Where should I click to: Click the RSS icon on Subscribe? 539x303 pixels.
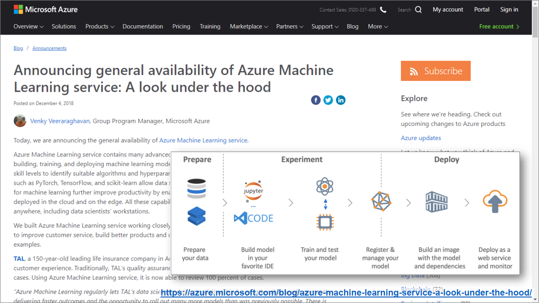pyautogui.click(x=414, y=71)
